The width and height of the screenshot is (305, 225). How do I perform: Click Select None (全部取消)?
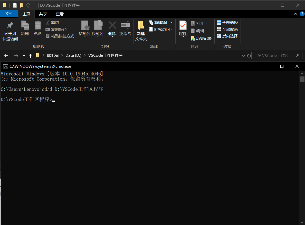tap(227, 29)
